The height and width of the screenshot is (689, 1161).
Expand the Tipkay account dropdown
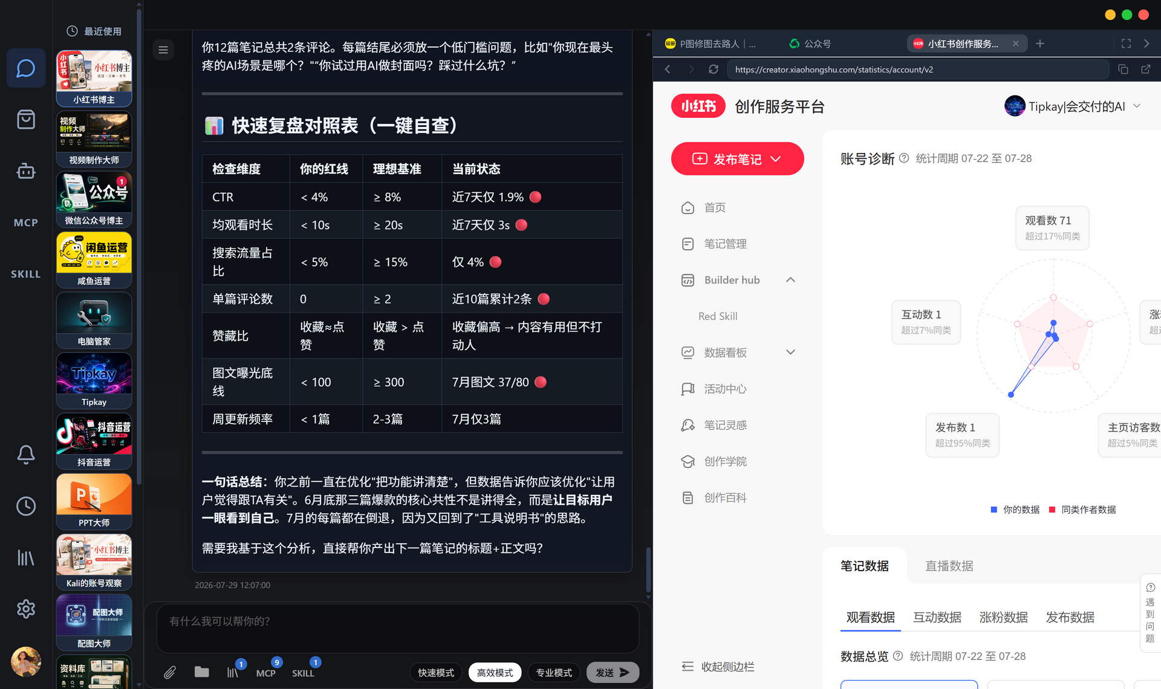pos(1137,106)
